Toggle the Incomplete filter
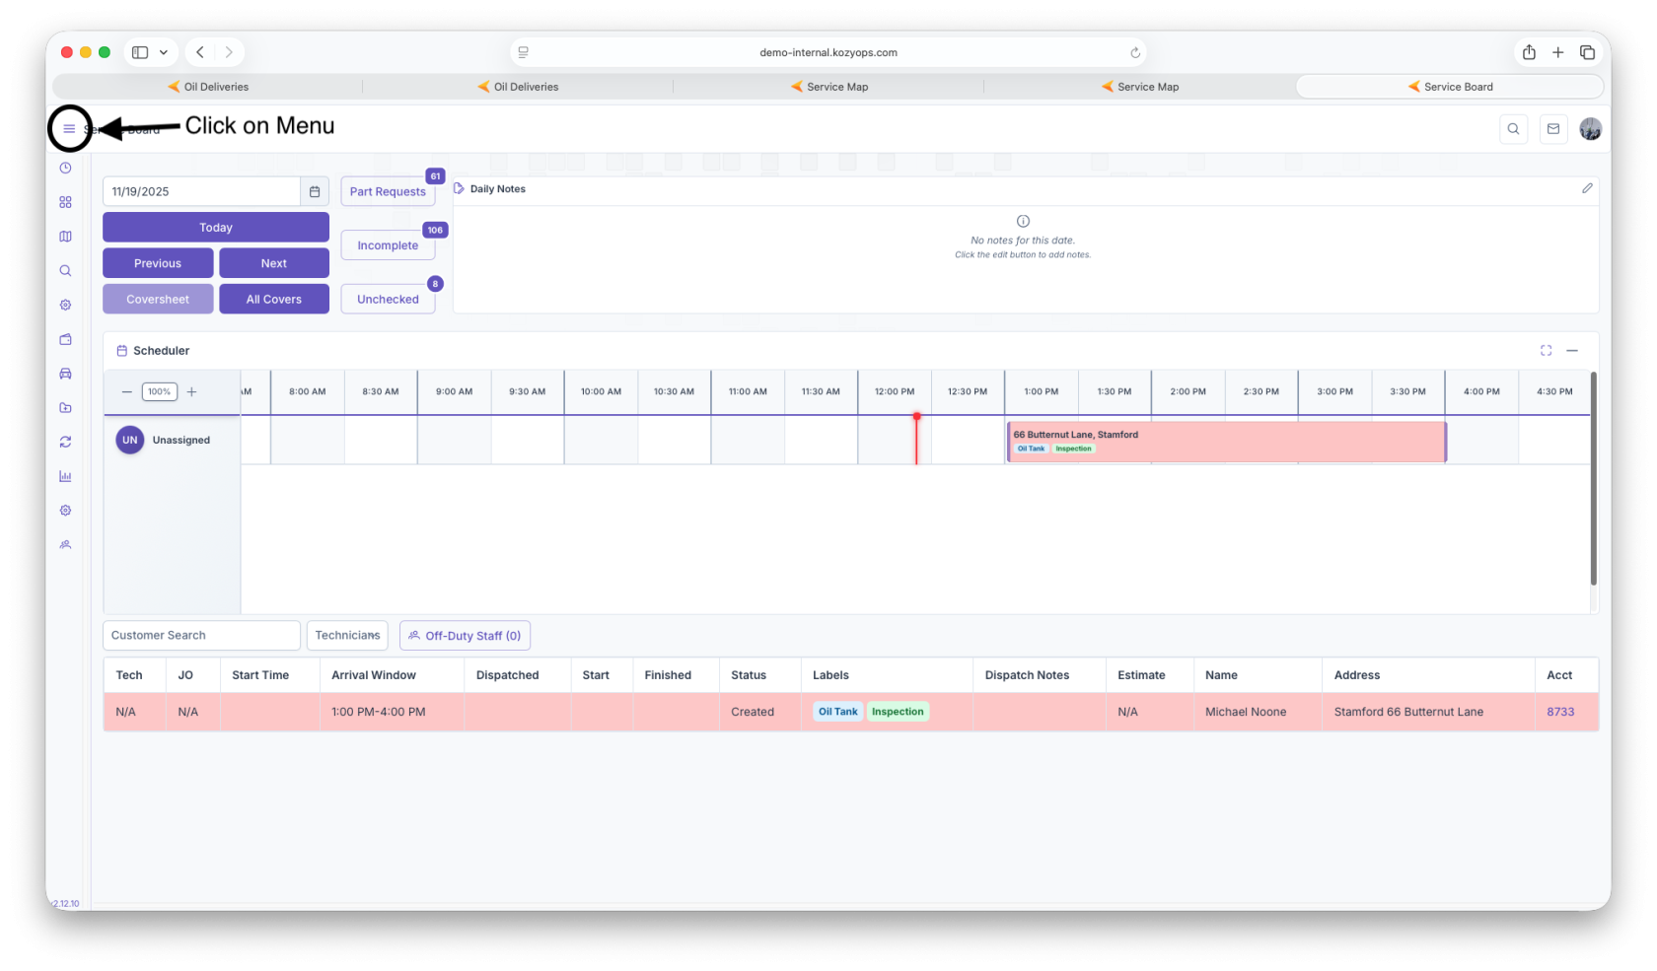This screenshot has width=1657, height=971. coord(388,245)
